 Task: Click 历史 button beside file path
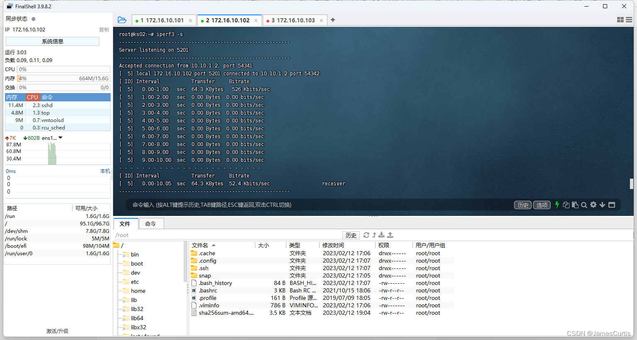(351, 235)
